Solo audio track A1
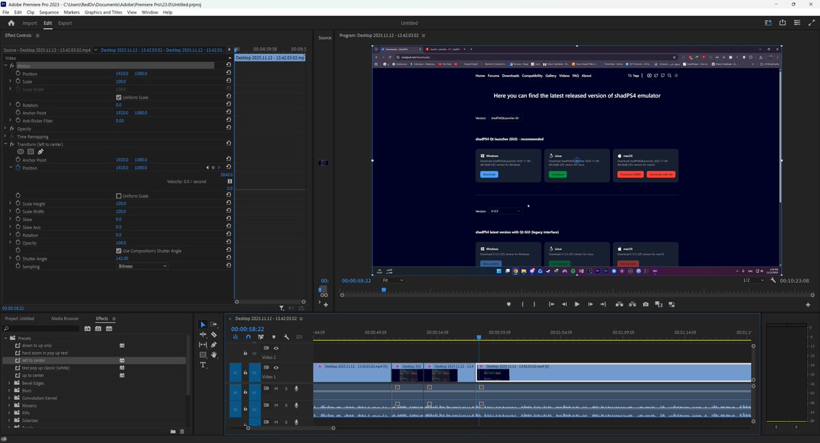Screen dimensions: 820x443 pyautogui.click(x=286, y=388)
